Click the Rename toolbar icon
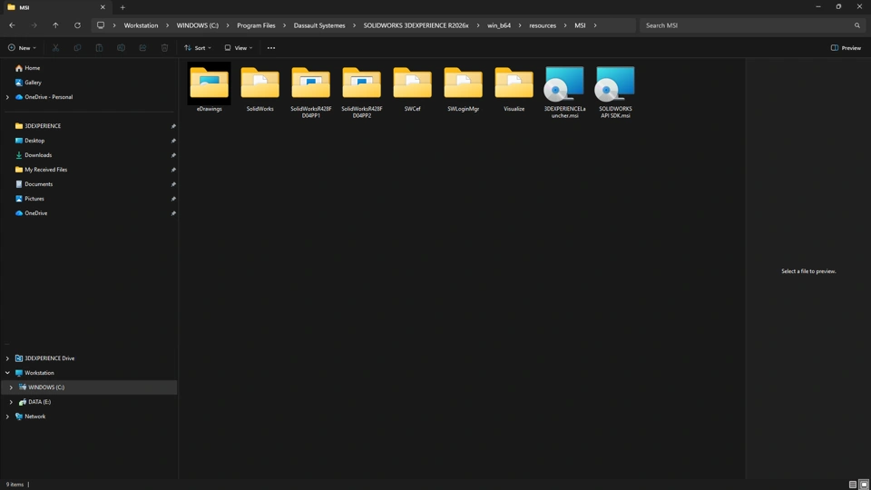871x490 pixels. (x=121, y=48)
